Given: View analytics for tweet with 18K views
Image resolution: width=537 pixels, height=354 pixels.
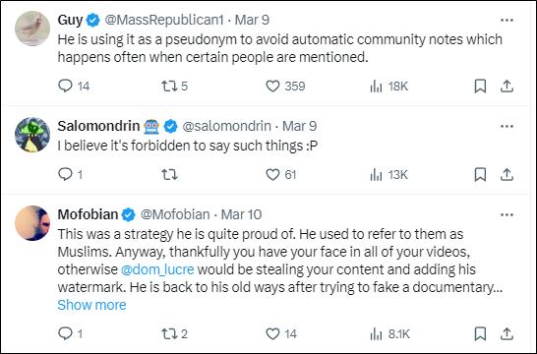Looking at the screenshot, I should [x=388, y=86].
